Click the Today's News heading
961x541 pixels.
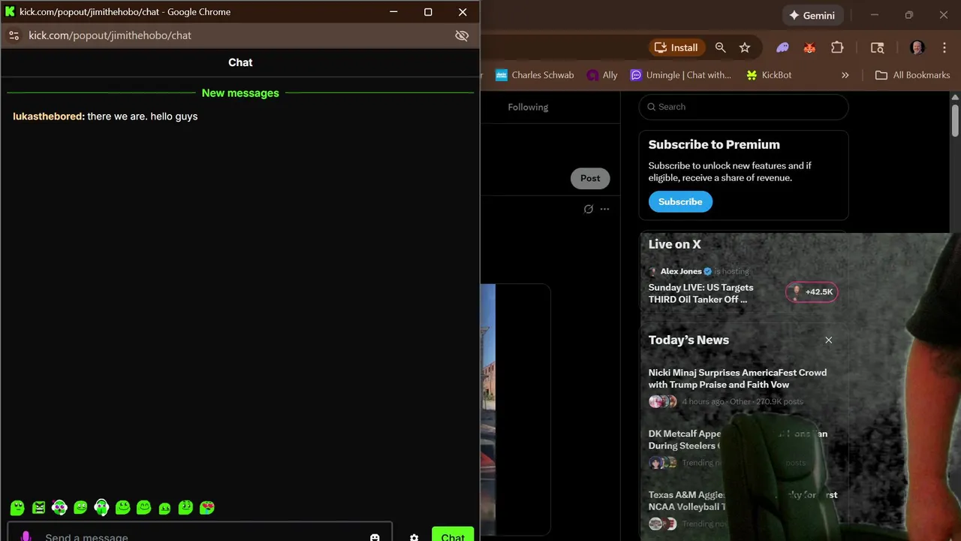point(688,340)
